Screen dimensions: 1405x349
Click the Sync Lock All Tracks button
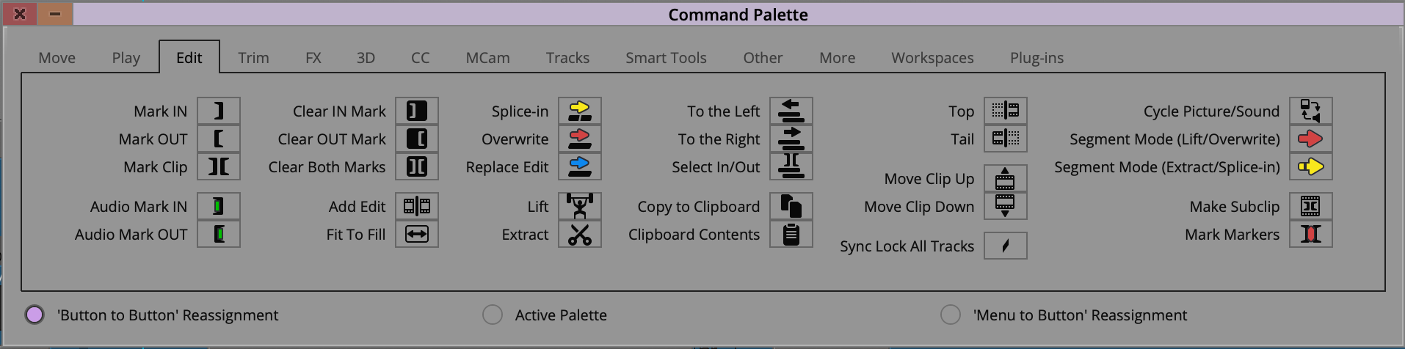coord(1006,246)
